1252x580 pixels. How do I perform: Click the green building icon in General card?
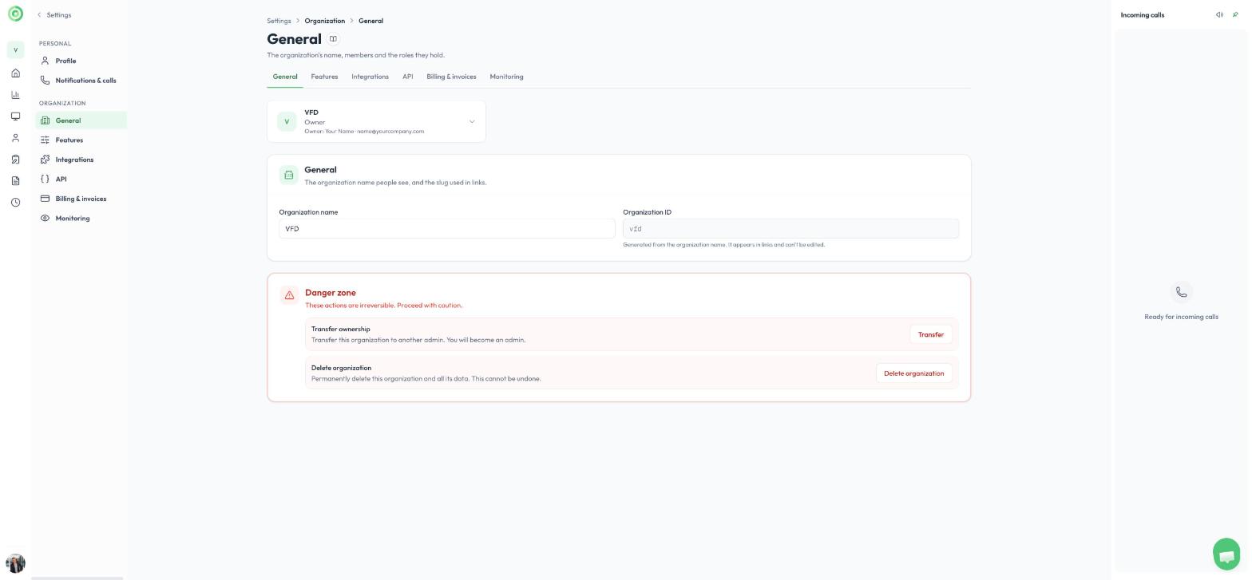click(x=288, y=175)
